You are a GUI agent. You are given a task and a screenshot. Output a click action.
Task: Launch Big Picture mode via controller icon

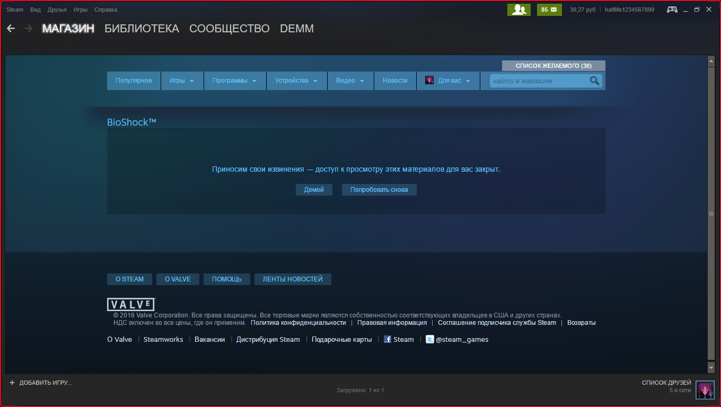click(672, 10)
